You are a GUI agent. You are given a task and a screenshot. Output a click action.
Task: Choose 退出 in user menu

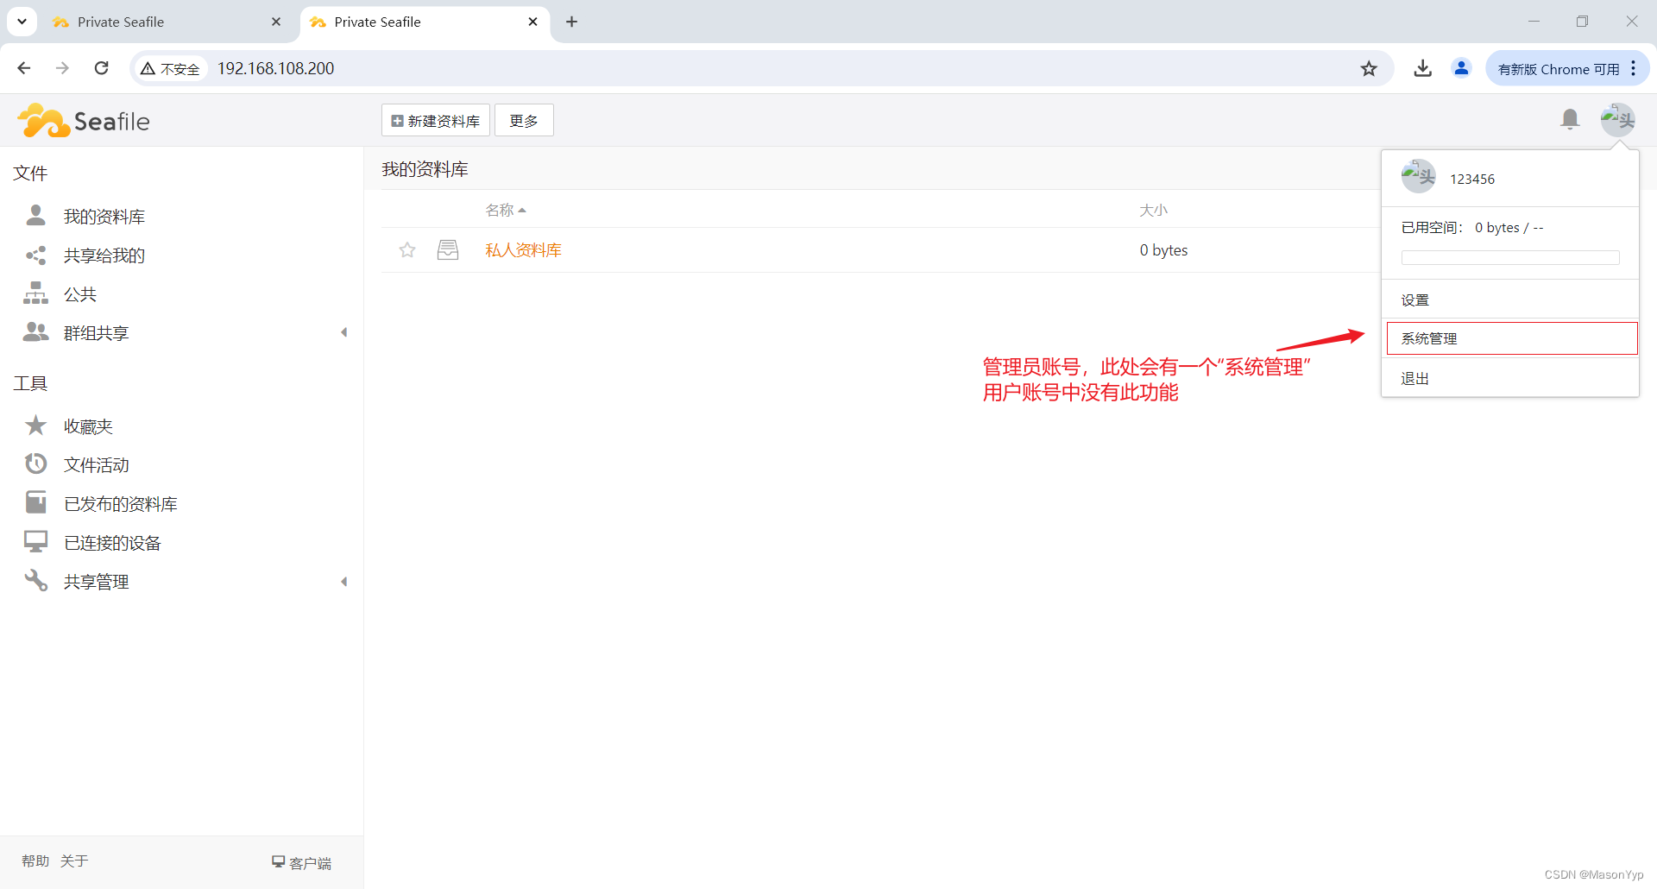coord(1509,378)
